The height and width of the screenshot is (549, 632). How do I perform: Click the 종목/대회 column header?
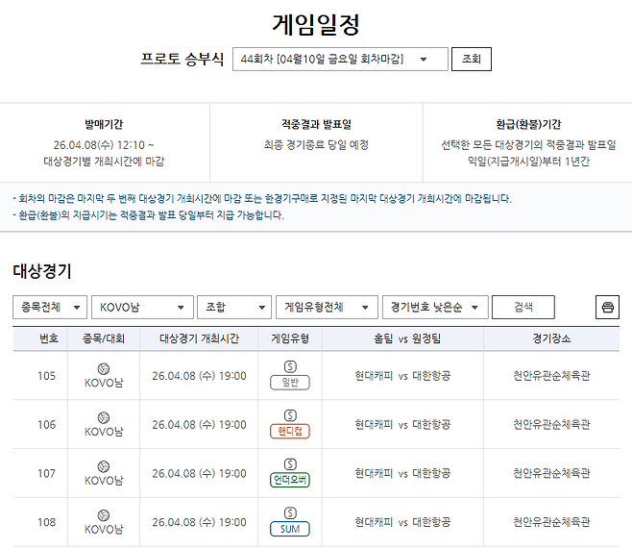point(104,338)
